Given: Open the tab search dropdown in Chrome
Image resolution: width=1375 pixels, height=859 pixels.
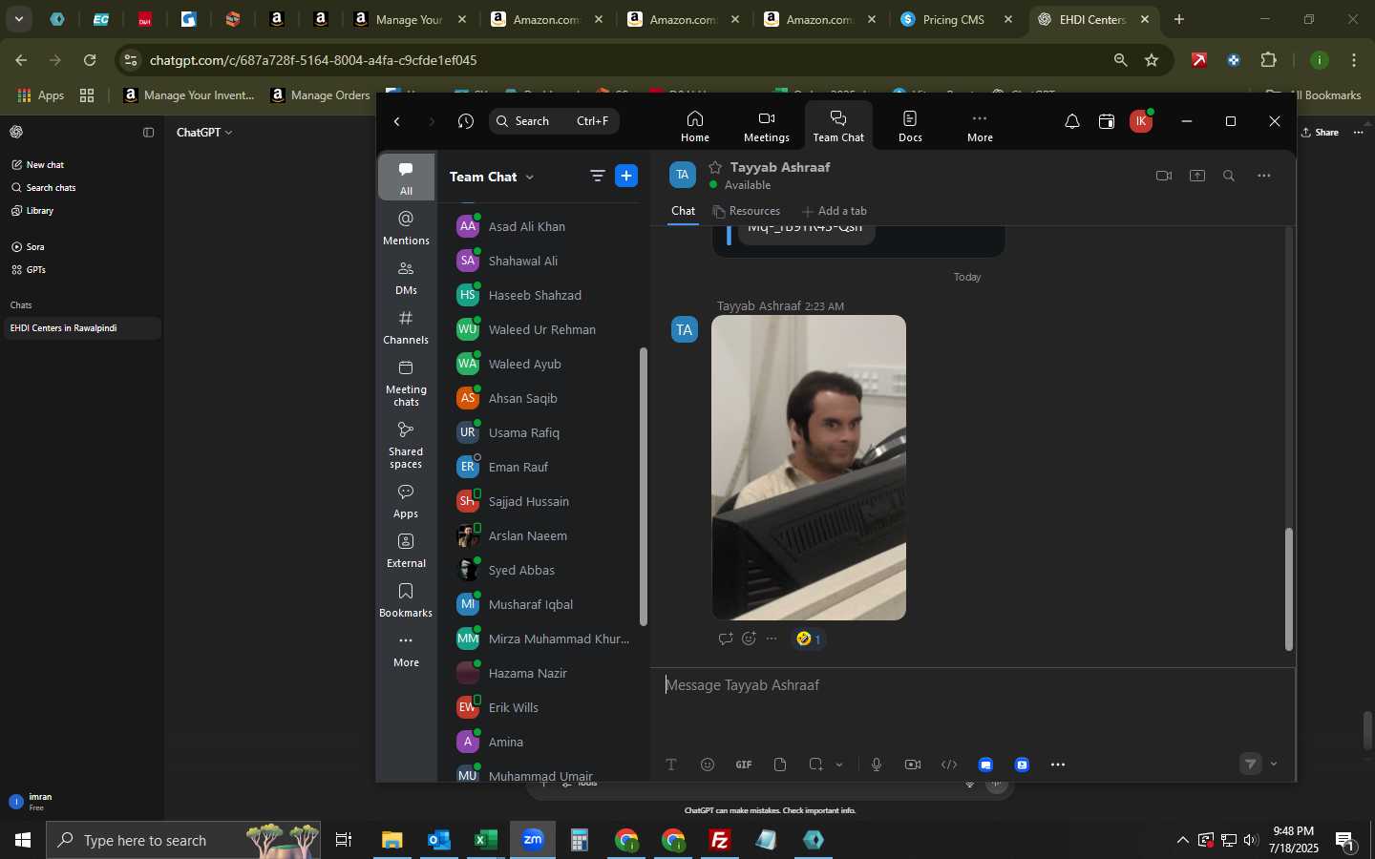Looking at the screenshot, I should tap(19, 19).
